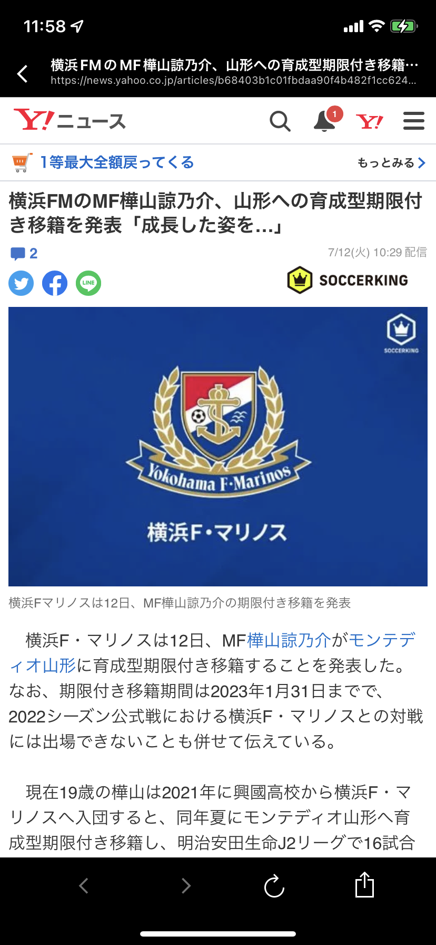Tap the back arrow in the browser header

(22, 74)
